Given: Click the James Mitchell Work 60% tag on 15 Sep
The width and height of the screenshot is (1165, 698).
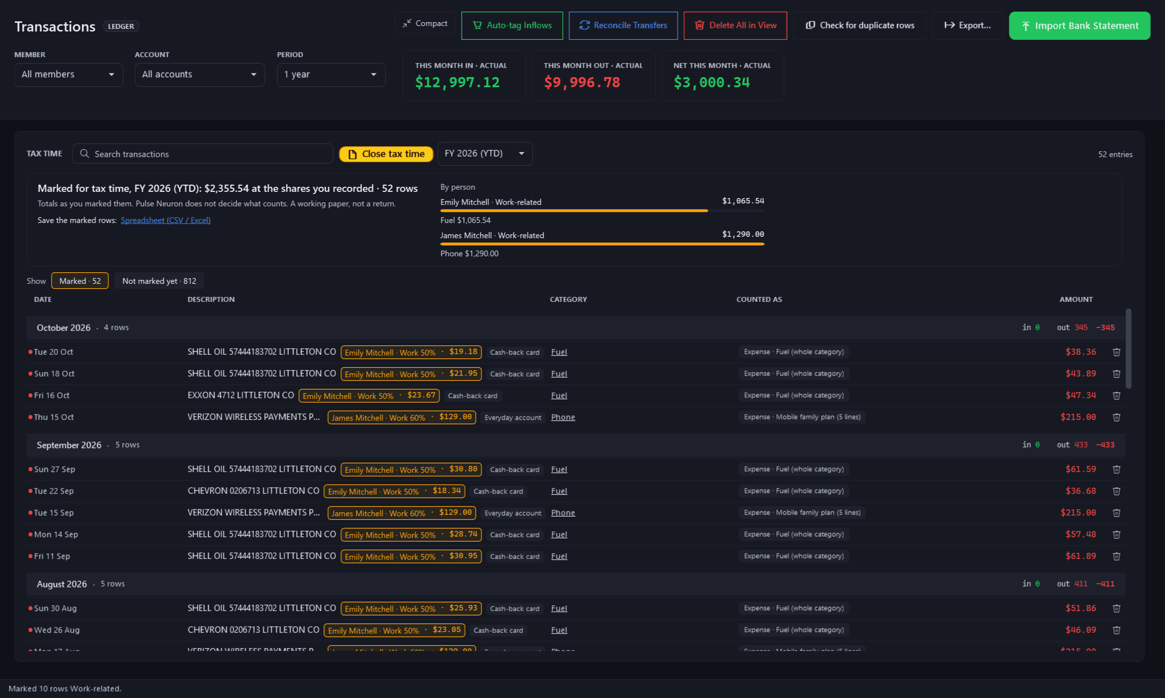Looking at the screenshot, I should pyautogui.click(x=401, y=513).
